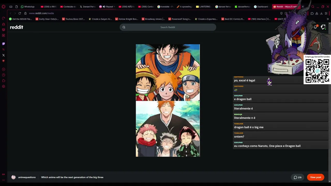Open Touhou Boss OST bookmark
The width and height of the screenshot is (331, 186).
click(73, 19)
